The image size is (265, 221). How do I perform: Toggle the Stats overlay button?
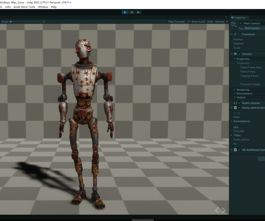pyautogui.click(x=210, y=21)
